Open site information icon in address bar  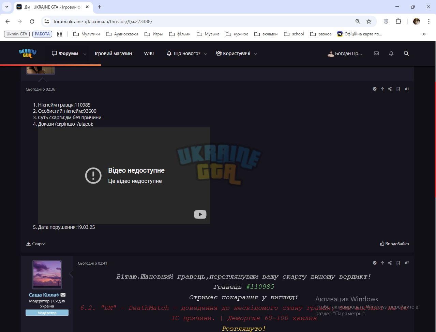[47, 21]
